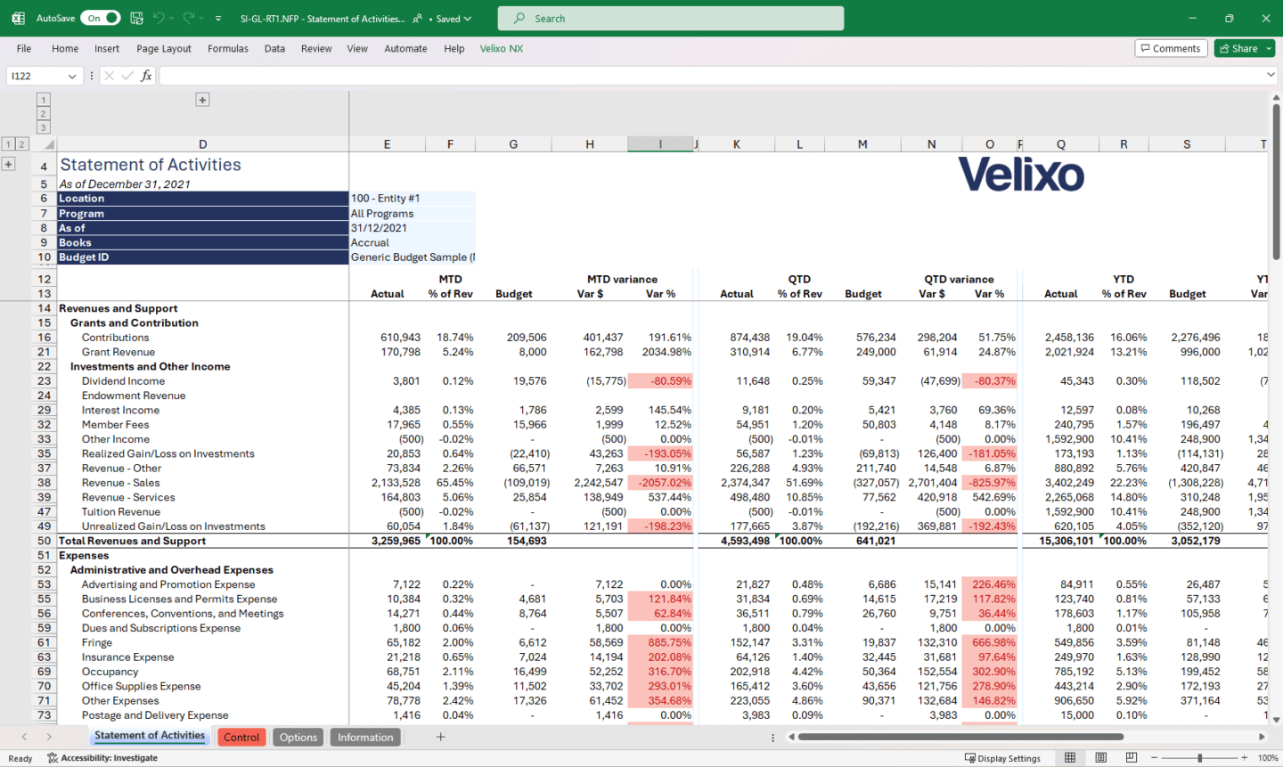
Task: Toggle AutoSave off
Action: (100, 18)
